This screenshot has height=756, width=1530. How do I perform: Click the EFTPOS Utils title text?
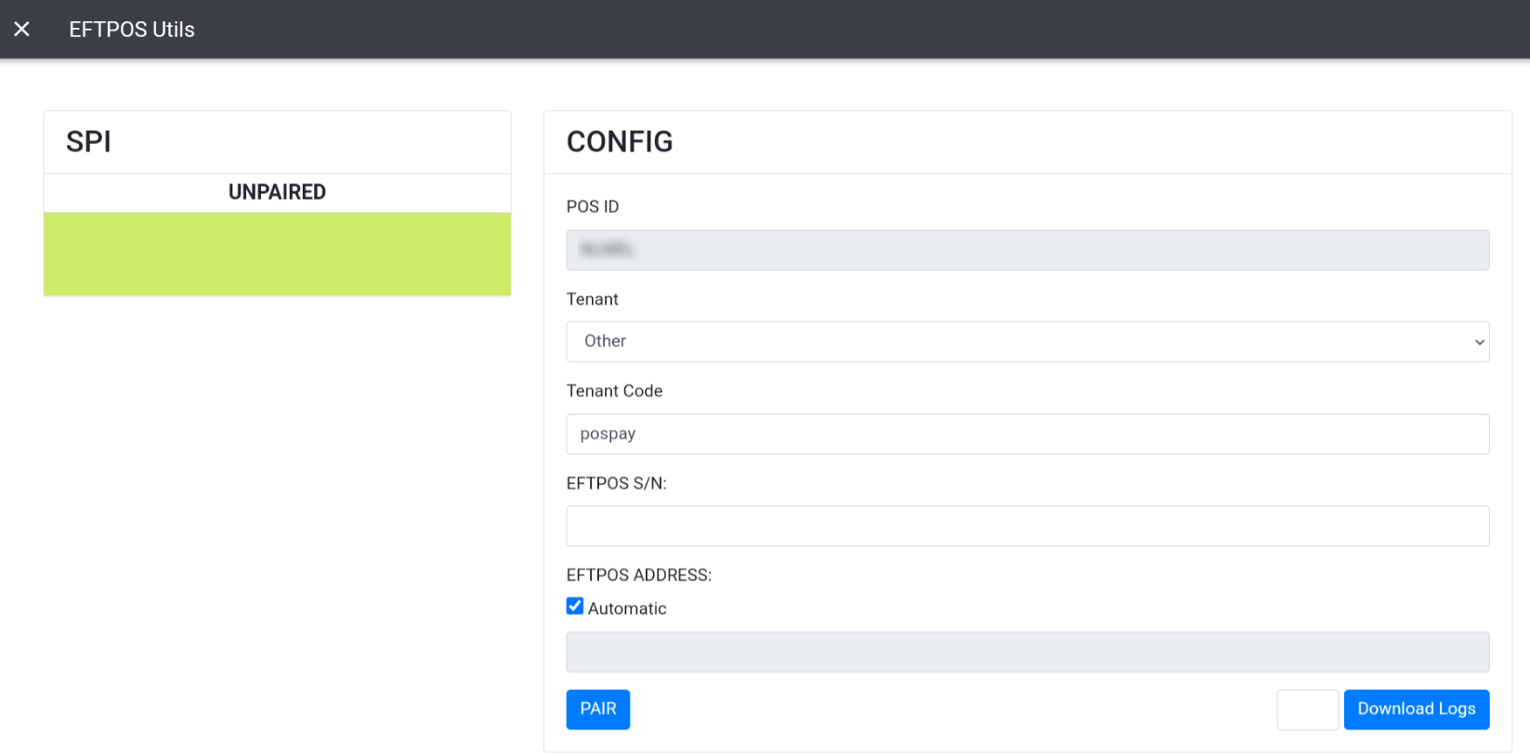tap(132, 30)
